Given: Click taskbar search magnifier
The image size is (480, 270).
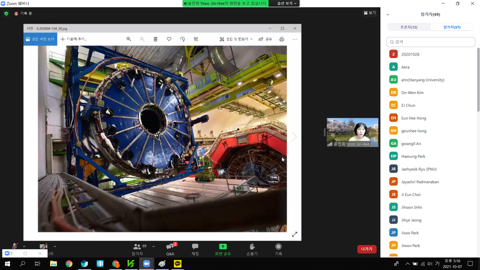Looking at the screenshot, I should 23,264.
